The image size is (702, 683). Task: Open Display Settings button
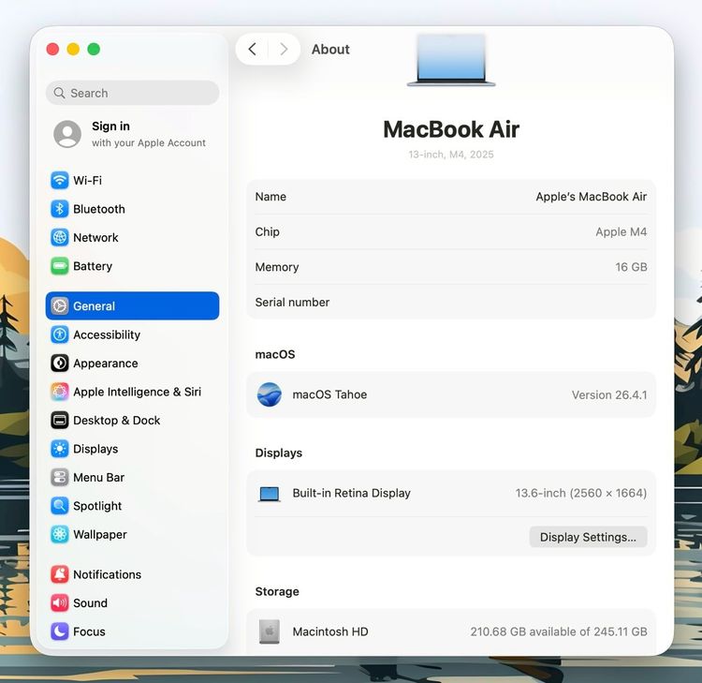(x=588, y=537)
